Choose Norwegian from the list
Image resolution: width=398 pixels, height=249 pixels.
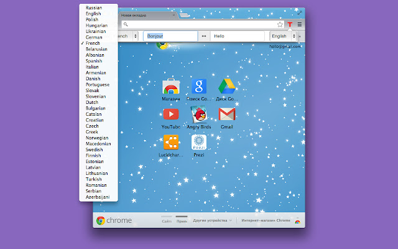[x=98, y=138]
